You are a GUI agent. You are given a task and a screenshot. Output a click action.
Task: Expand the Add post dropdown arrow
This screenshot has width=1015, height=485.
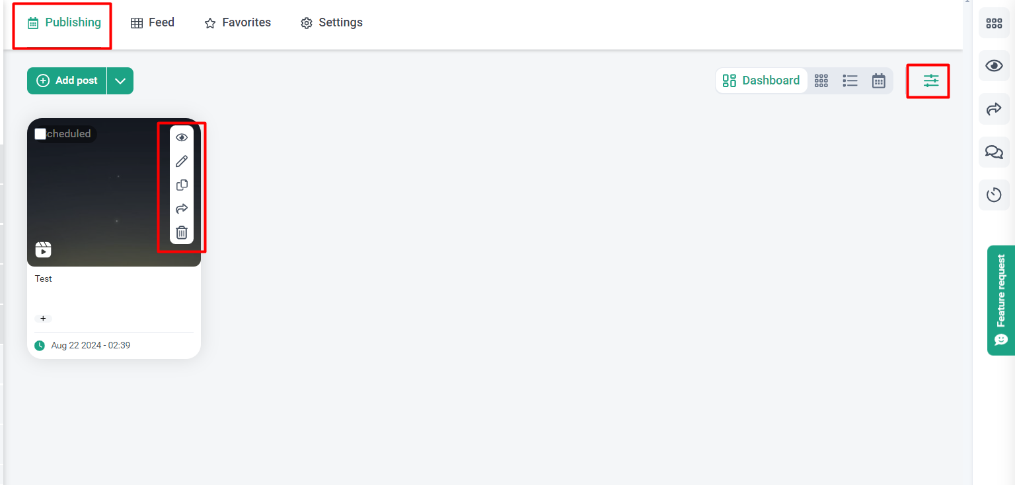click(120, 81)
